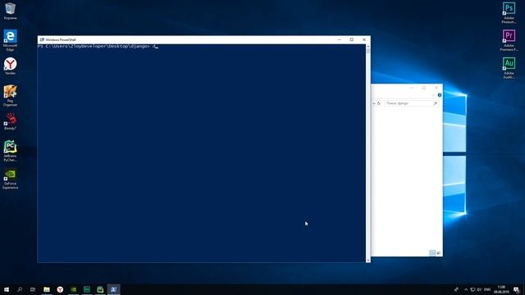Image resolution: width=525 pixels, height=295 pixels.
Task: Click the Explorer search field
Action: (x=411, y=103)
